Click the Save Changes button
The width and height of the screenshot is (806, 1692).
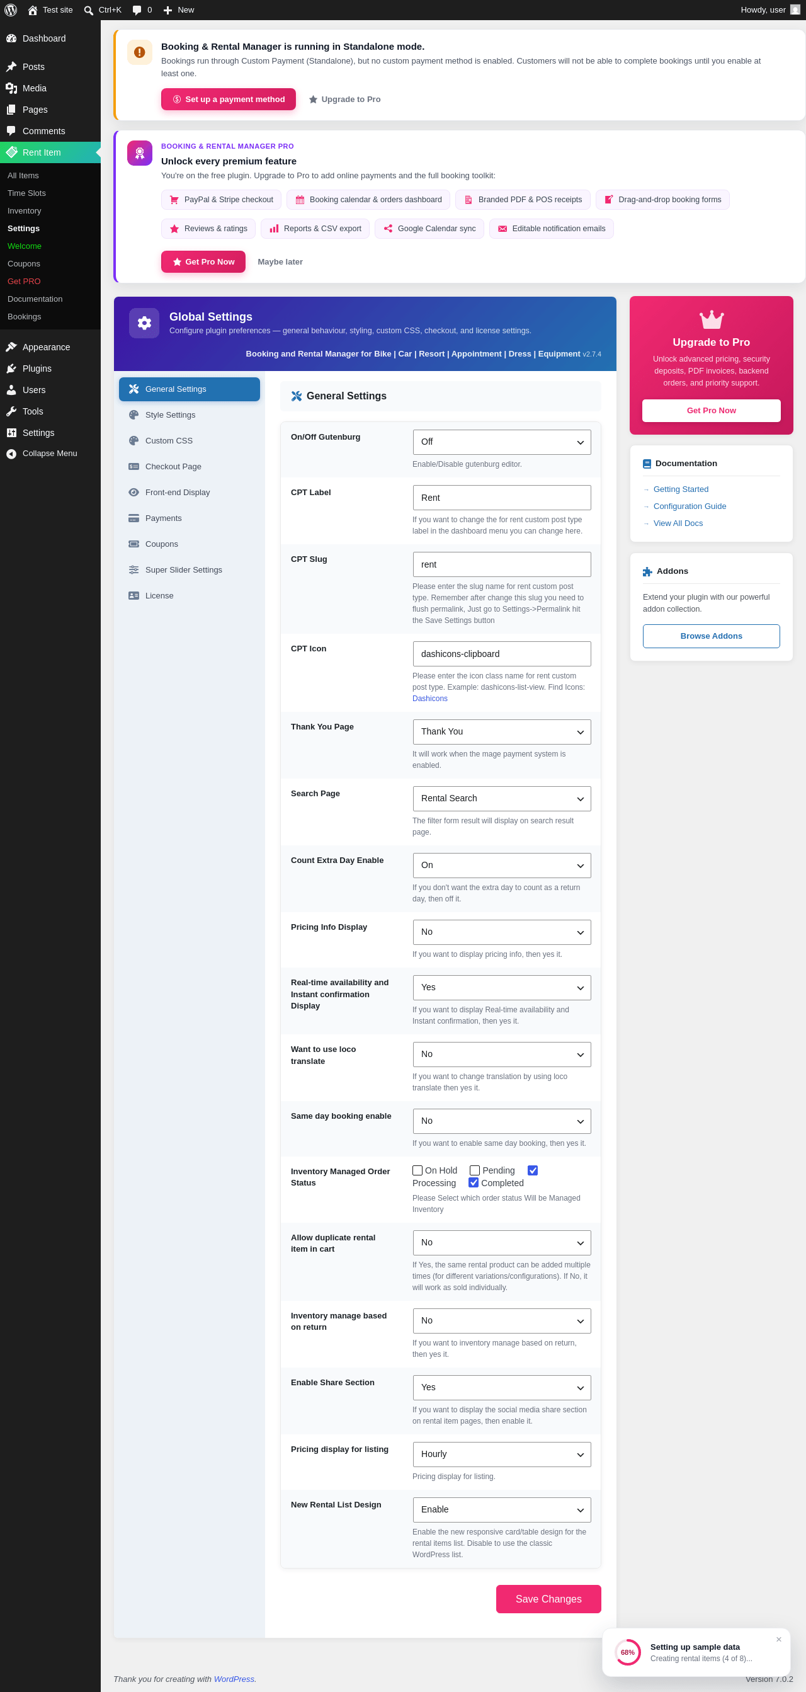[x=548, y=1599]
